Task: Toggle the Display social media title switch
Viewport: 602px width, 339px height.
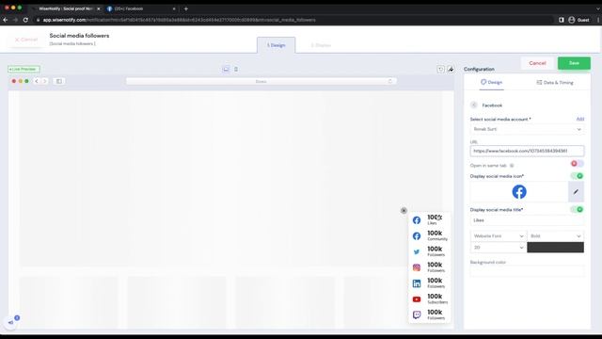Action: click(x=577, y=209)
